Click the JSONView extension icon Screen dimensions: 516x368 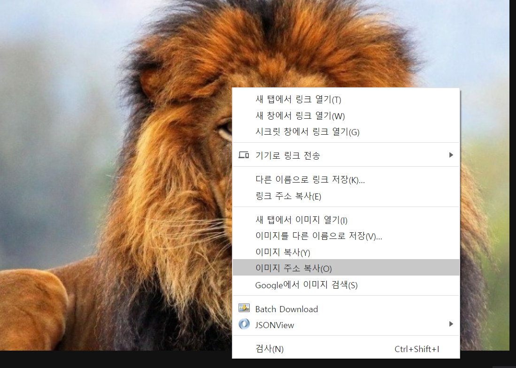coord(244,324)
